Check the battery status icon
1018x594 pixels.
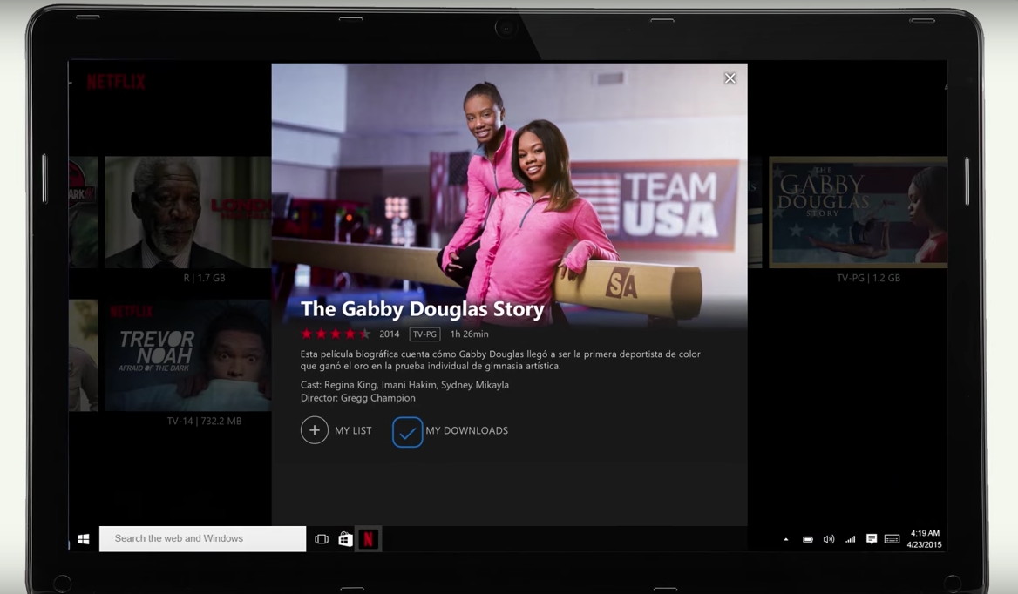pyautogui.click(x=807, y=540)
